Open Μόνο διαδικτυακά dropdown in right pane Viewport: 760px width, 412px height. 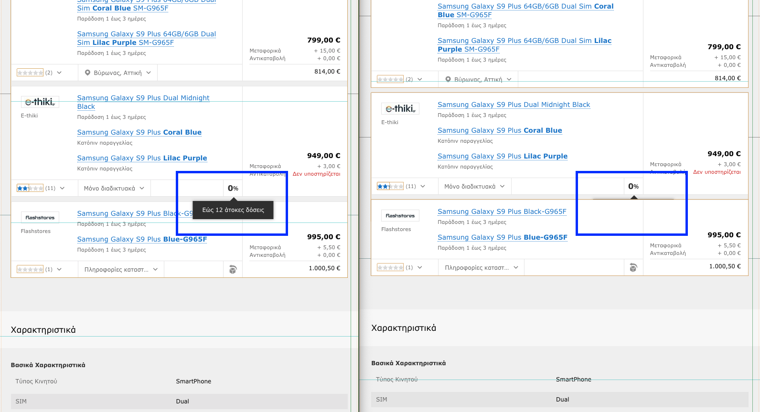[x=474, y=186]
